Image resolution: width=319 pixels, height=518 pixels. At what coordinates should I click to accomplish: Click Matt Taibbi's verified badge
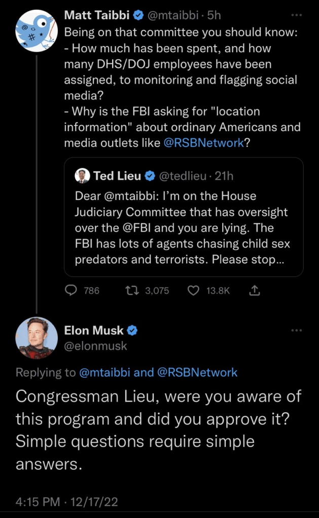tap(137, 16)
